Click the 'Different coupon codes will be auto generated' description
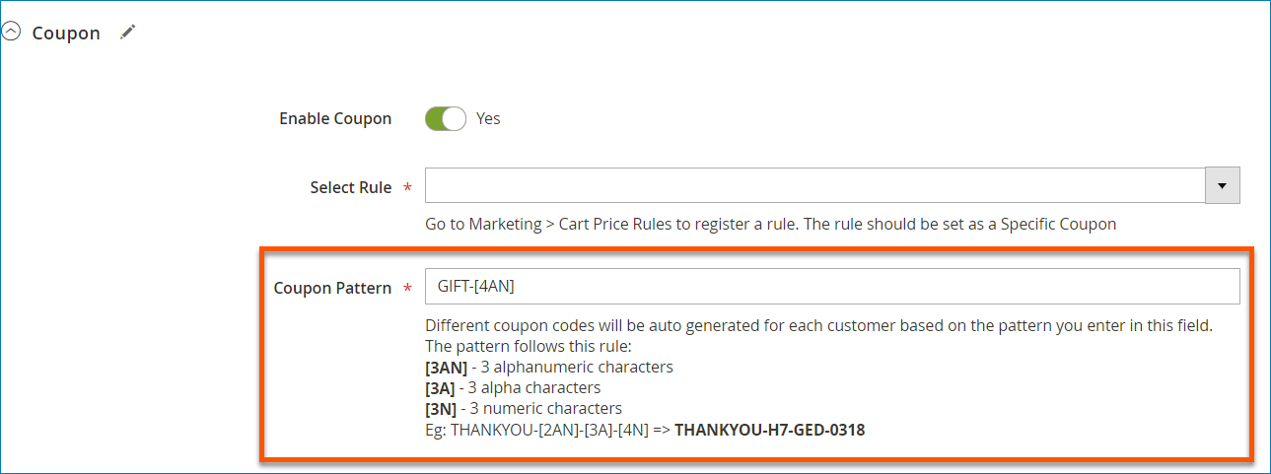The width and height of the screenshot is (1271, 474). (x=818, y=325)
